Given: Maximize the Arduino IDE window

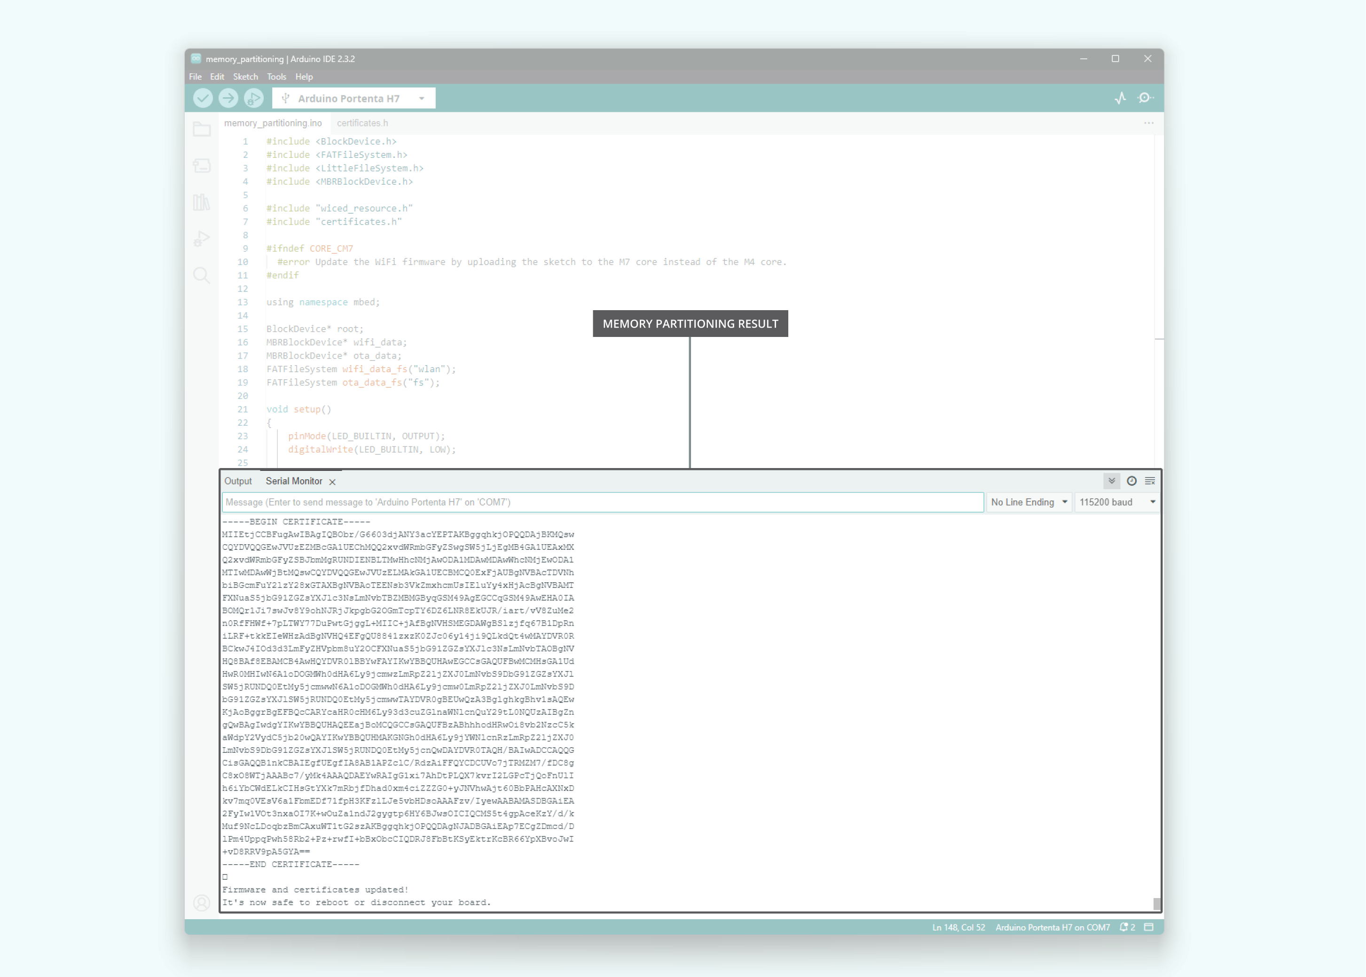Looking at the screenshot, I should [1115, 58].
